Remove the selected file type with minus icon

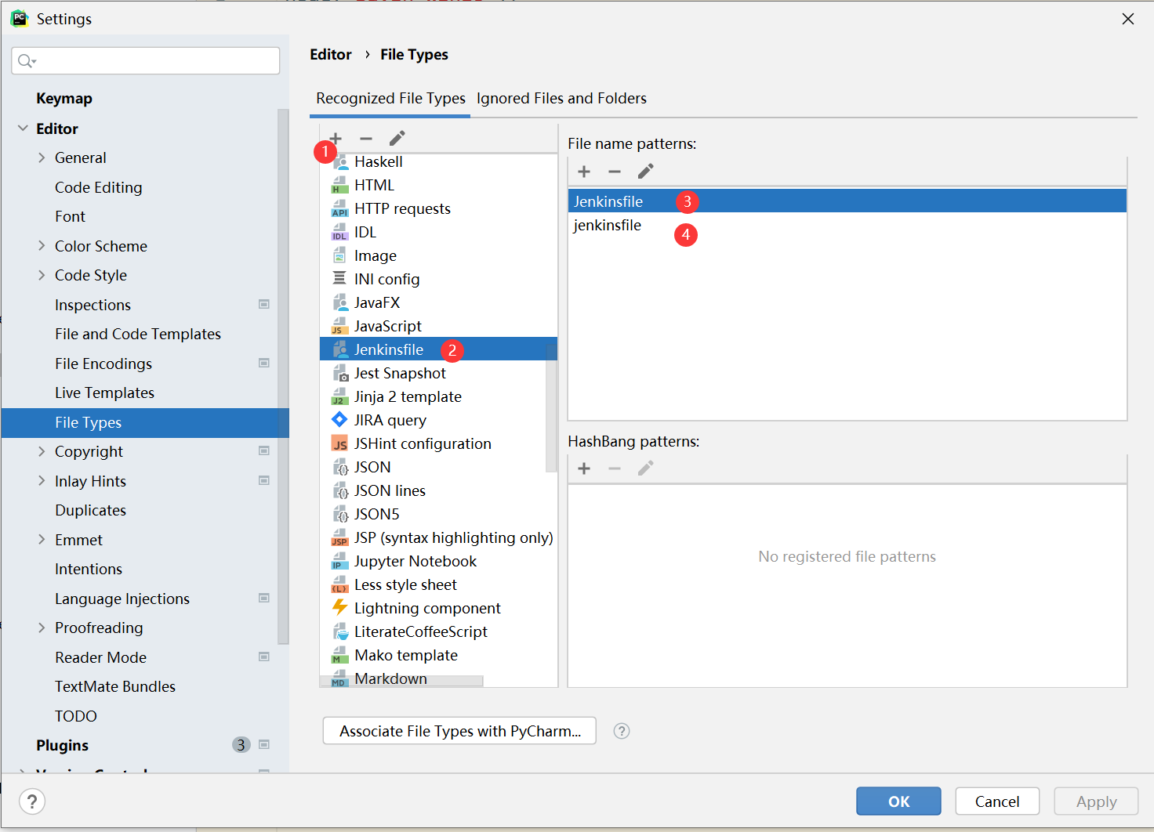pos(366,139)
